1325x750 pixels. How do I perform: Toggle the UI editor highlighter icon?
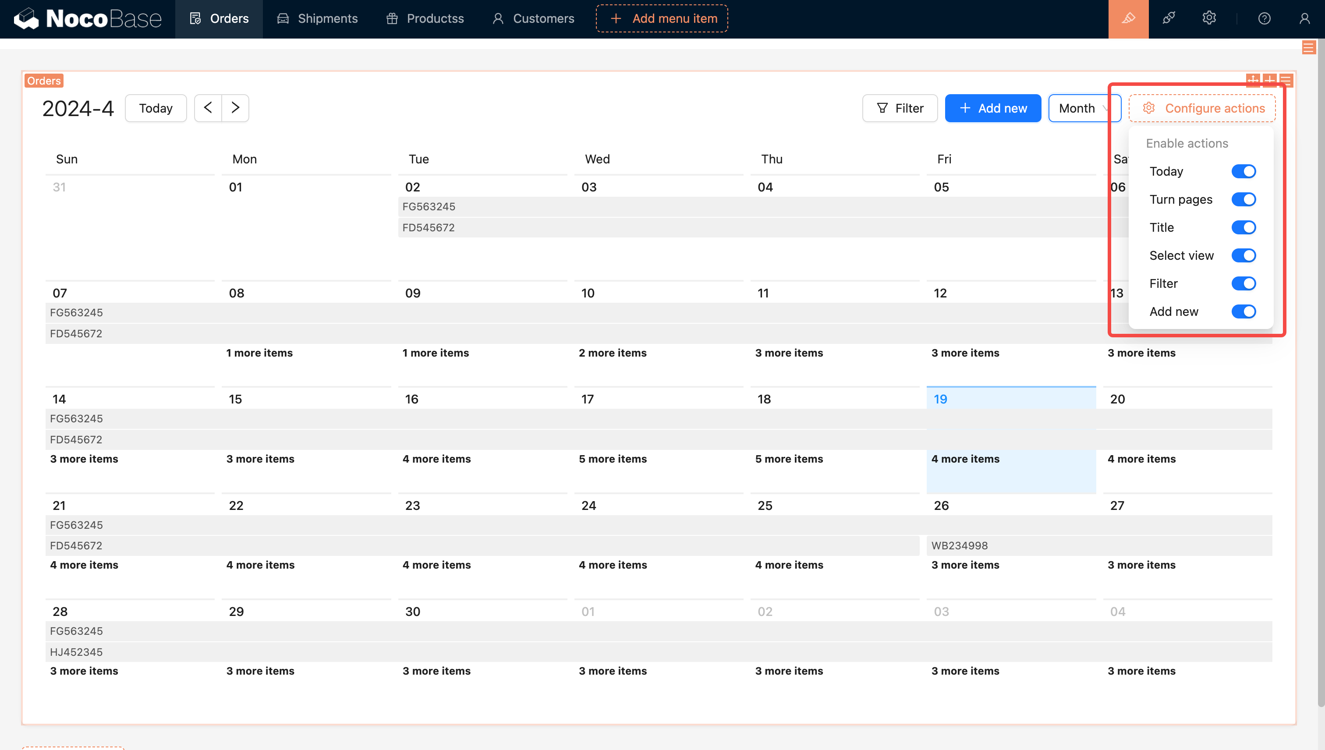(1128, 18)
